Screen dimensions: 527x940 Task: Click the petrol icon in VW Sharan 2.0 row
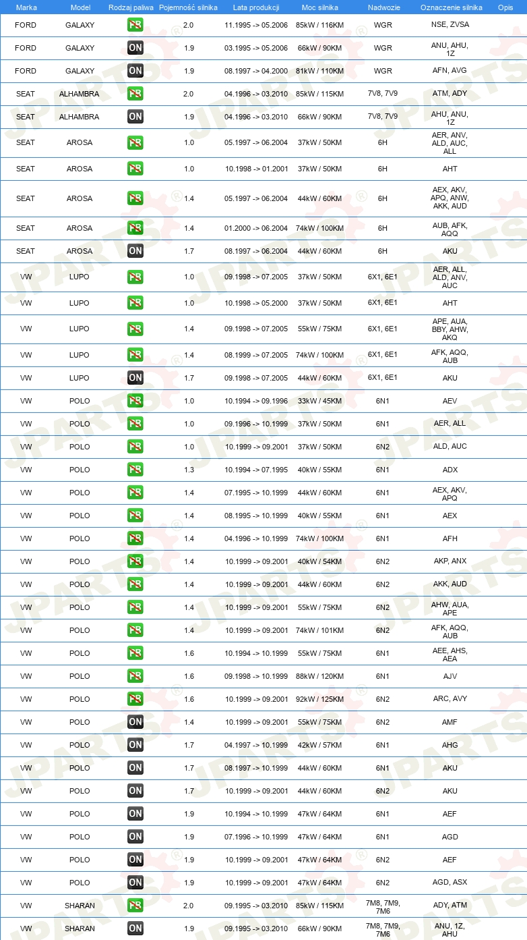135,906
